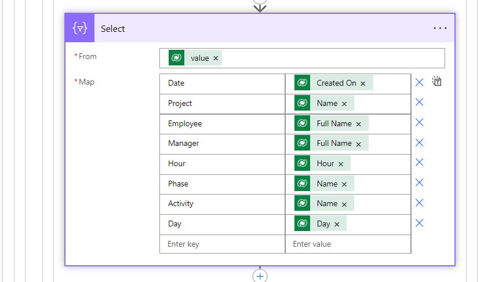Remove the Created On dynamic token
Viewport: 484px width, 282px height.
point(363,83)
